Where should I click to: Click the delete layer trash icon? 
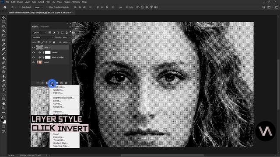66,83
